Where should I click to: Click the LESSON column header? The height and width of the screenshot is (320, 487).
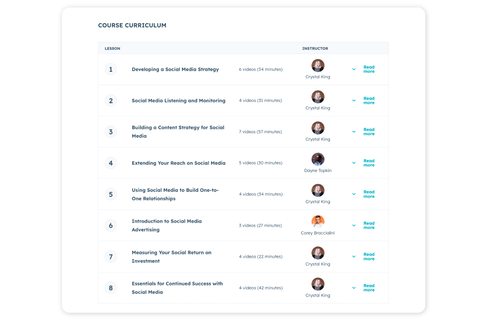(x=112, y=48)
